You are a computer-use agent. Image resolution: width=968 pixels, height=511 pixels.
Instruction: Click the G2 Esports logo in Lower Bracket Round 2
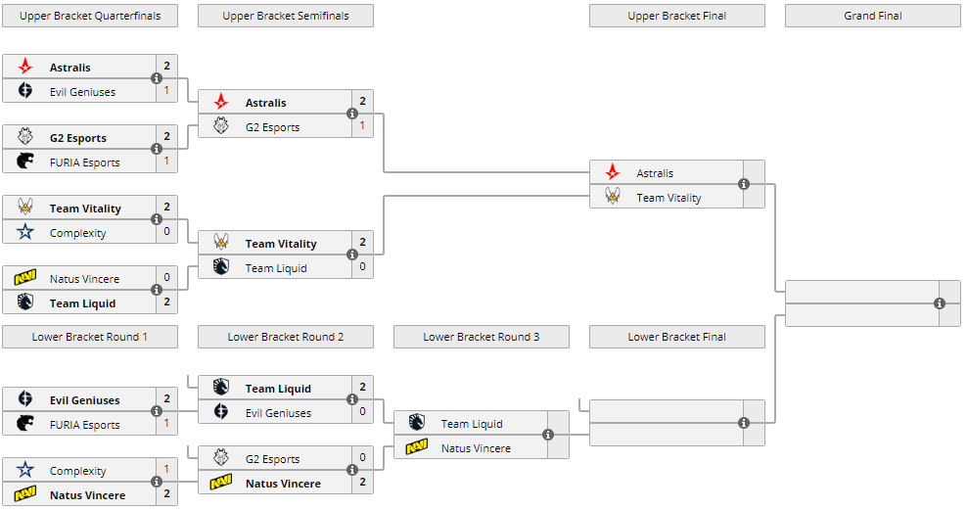[221, 459]
